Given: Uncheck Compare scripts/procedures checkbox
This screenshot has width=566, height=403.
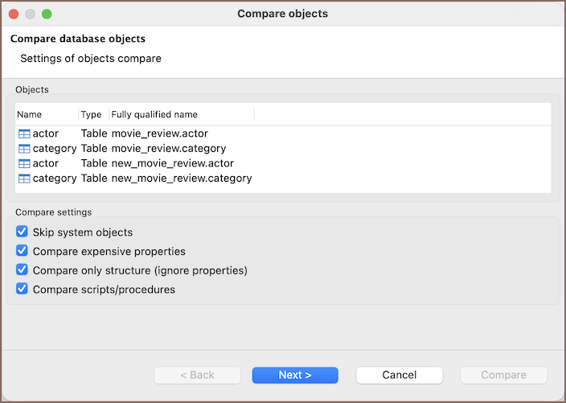Looking at the screenshot, I should pyautogui.click(x=22, y=290).
